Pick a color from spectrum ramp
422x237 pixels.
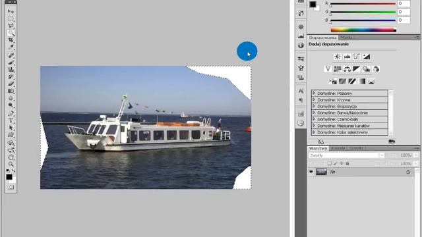[363, 30]
